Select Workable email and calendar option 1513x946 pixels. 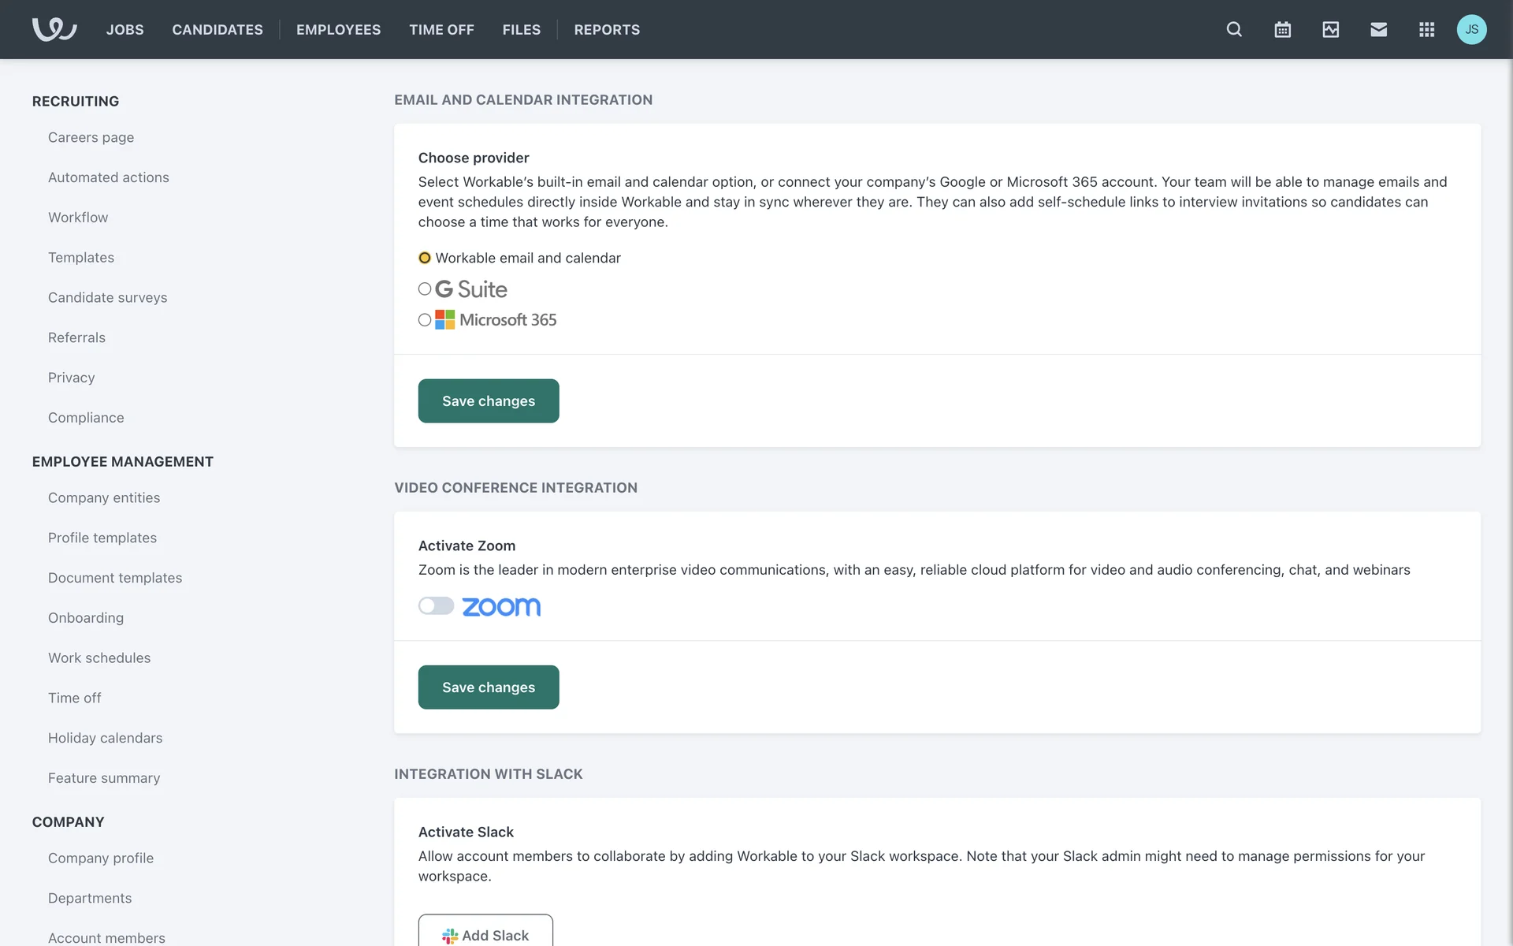click(425, 258)
